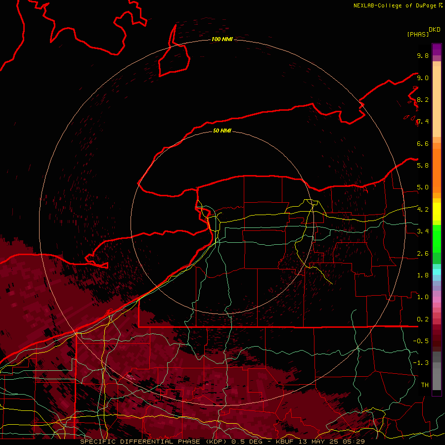This screenshot has width=445, height=445.
Task: Click the 7.4 scale value
Action: pos(423,122)
